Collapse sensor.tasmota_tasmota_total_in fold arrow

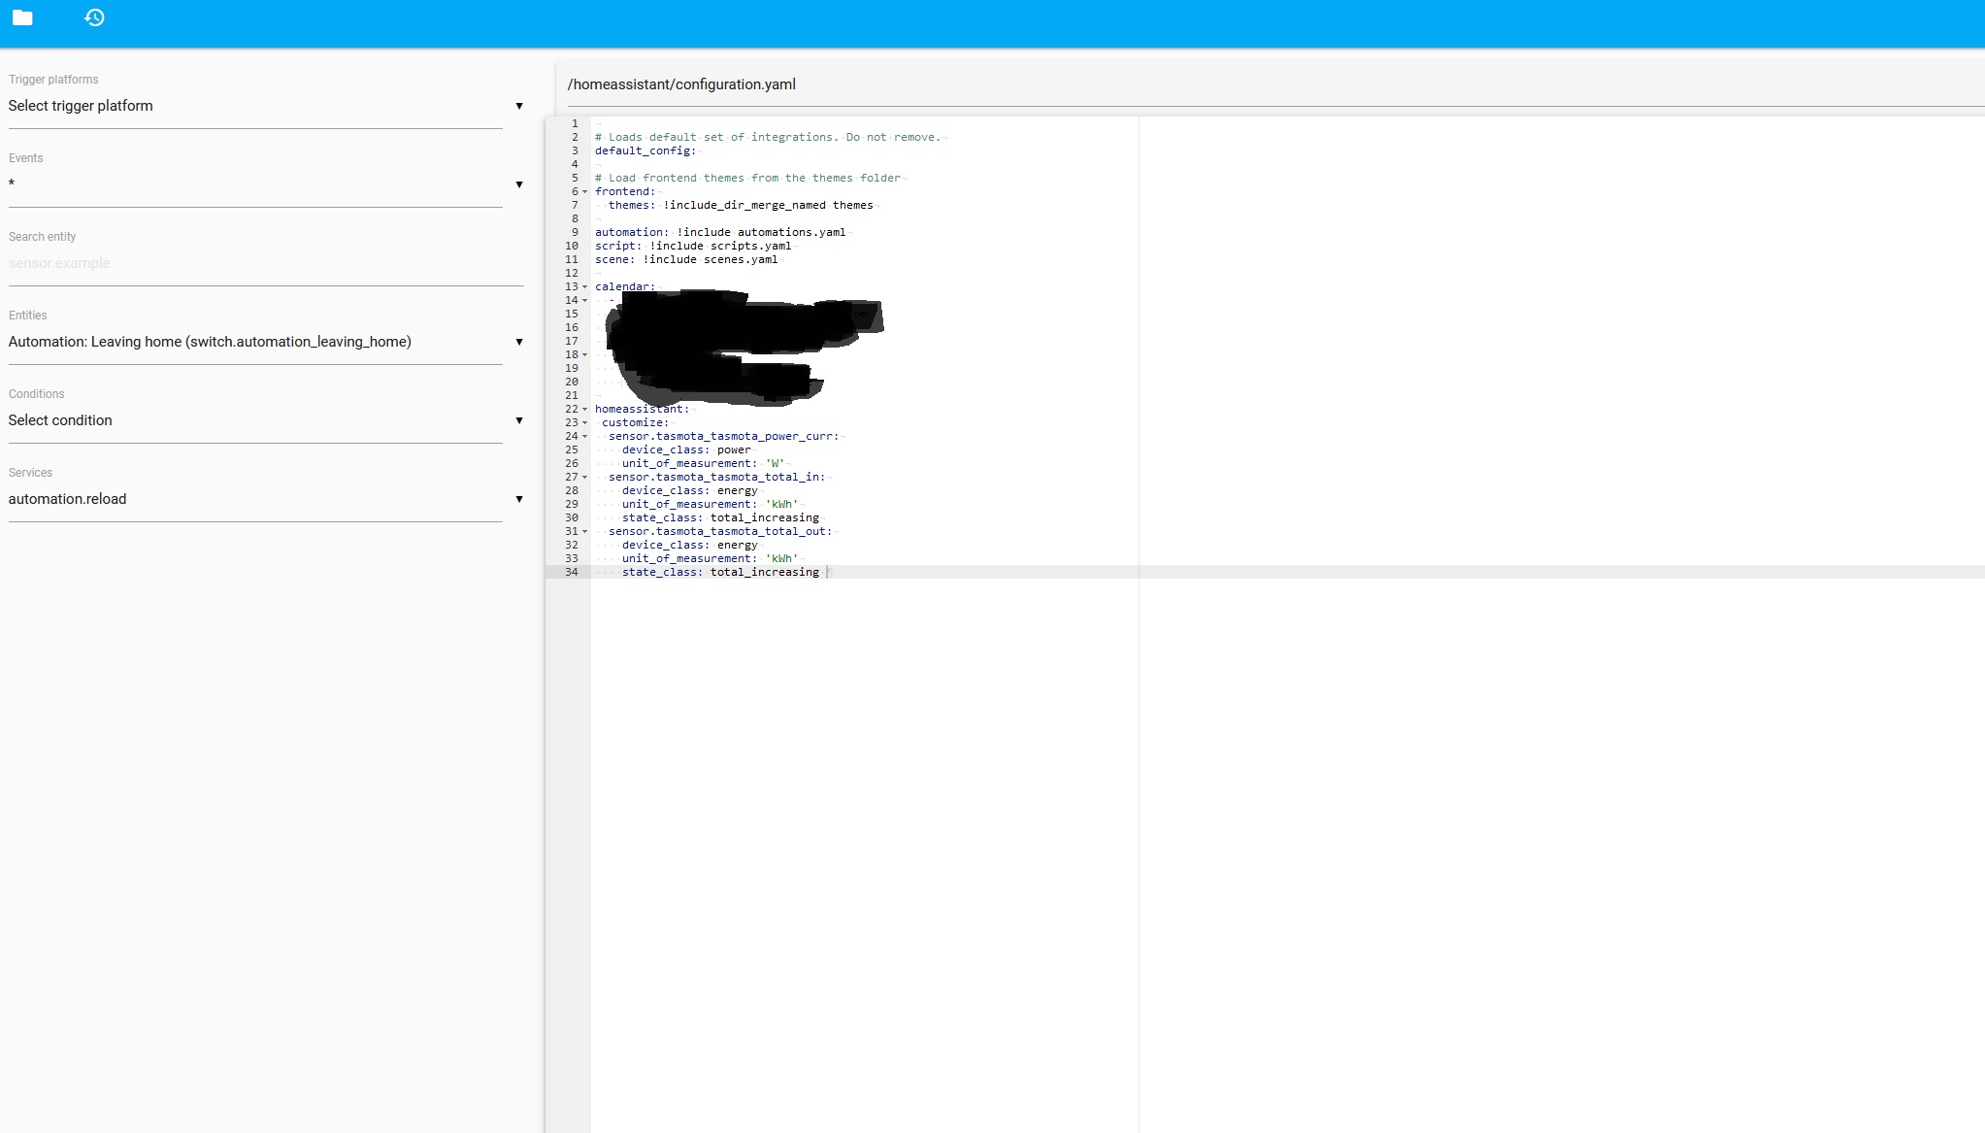[x=584, y=478]
